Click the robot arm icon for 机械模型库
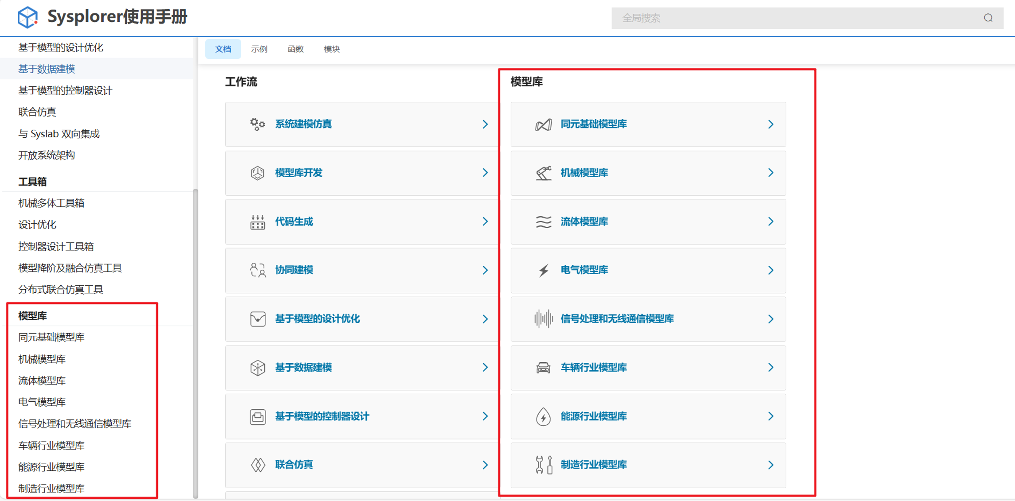The image size is (1015, 501). click(x=543, y=173)
